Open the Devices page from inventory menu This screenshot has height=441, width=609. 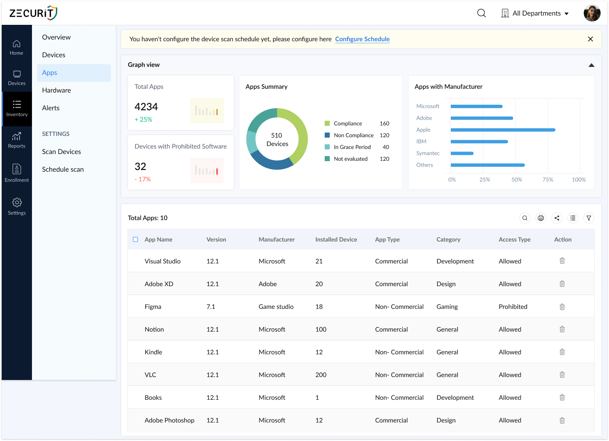point(53,55)
